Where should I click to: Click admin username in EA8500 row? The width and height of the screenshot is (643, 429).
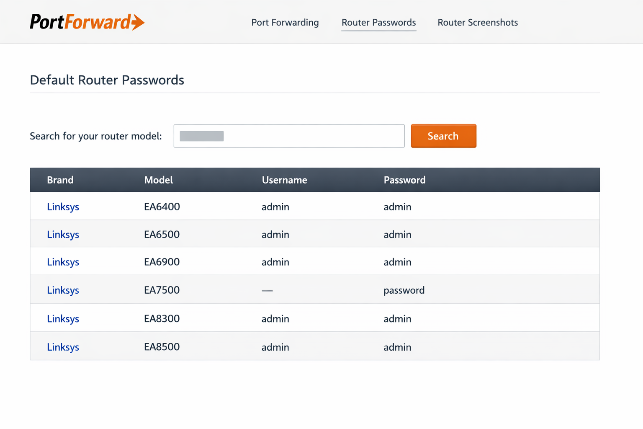point(275,347)
